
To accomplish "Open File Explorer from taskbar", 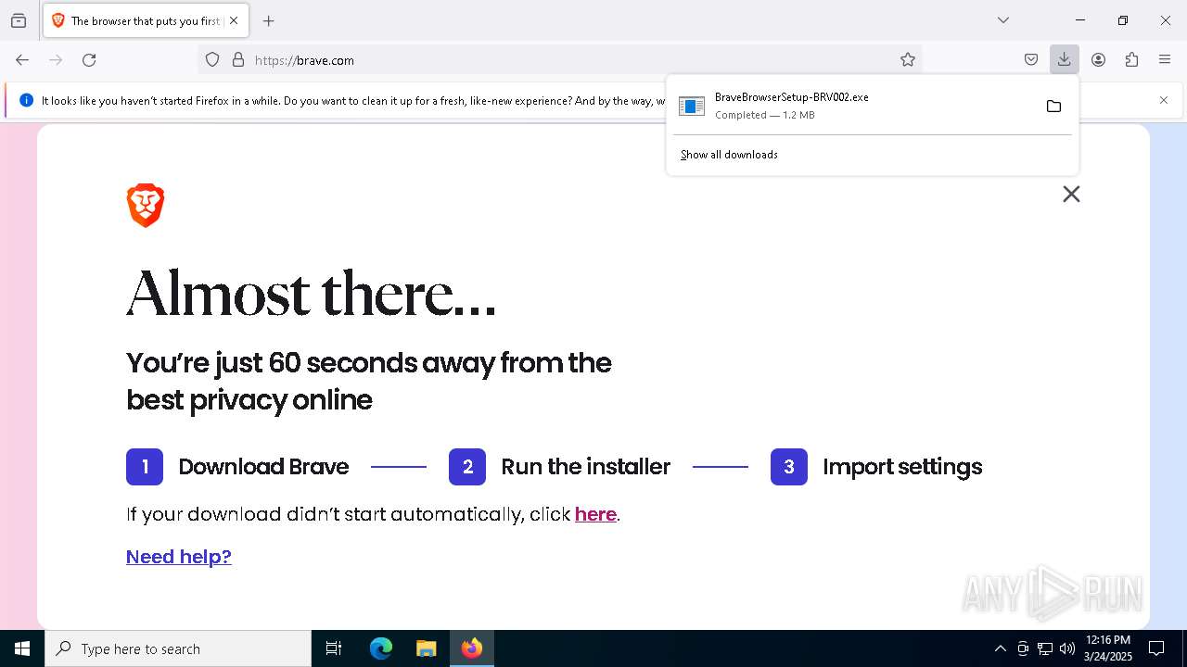I will pyautogui.click(x=426, y=648).
